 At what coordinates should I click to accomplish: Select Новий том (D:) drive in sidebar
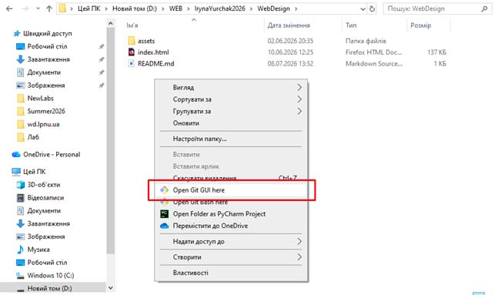coord(49,288)
